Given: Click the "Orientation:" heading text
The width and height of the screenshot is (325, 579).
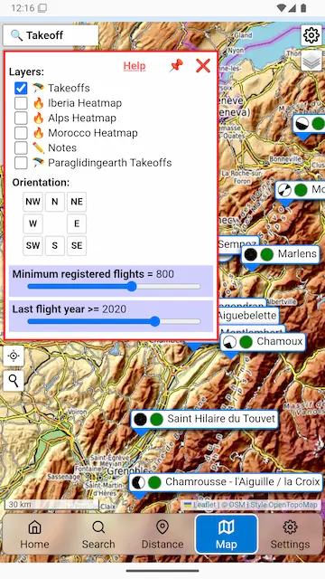Looking at the screenshot, I should [41, 183].
